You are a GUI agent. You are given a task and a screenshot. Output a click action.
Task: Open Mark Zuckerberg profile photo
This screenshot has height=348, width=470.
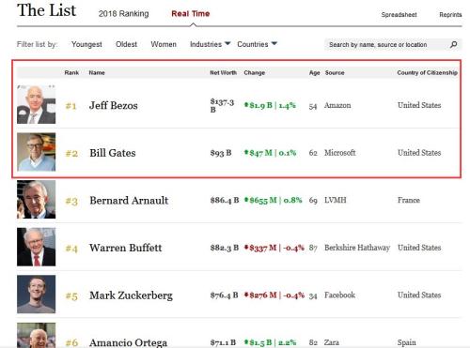click(x=37, y=295)
